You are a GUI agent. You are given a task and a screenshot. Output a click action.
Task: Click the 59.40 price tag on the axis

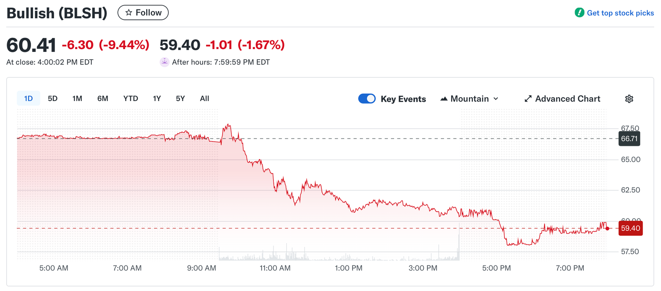tap(630, 228)
